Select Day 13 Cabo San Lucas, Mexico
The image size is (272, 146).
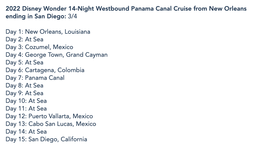tap(51, 124)
